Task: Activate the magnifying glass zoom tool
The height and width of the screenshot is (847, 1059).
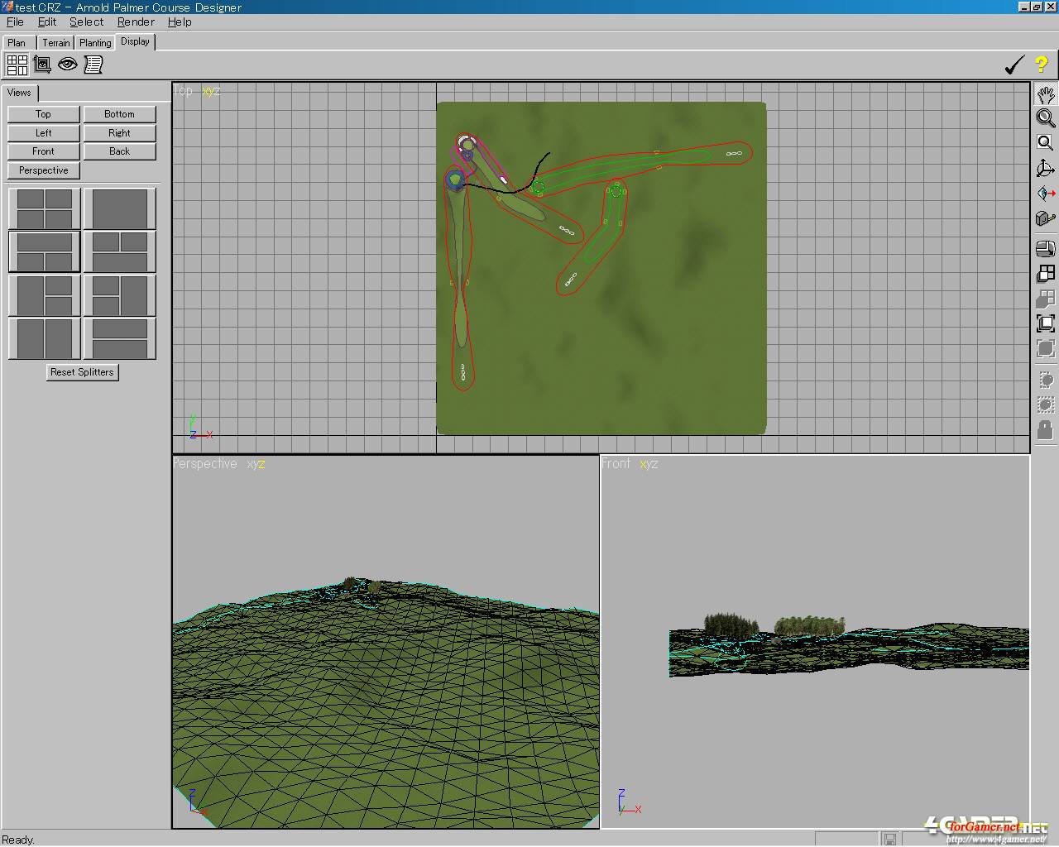Action: [x=1046, y=118]
